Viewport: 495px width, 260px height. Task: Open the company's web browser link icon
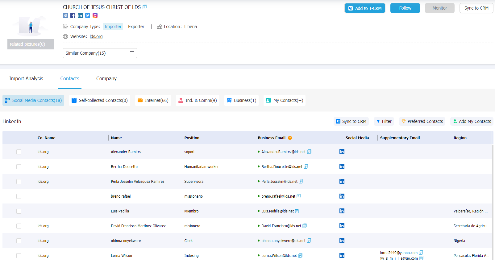(65, 15)
